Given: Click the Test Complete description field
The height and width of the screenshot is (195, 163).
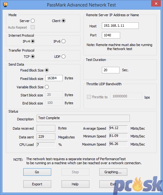Looking at the screenshot, I should pos(83,118).
